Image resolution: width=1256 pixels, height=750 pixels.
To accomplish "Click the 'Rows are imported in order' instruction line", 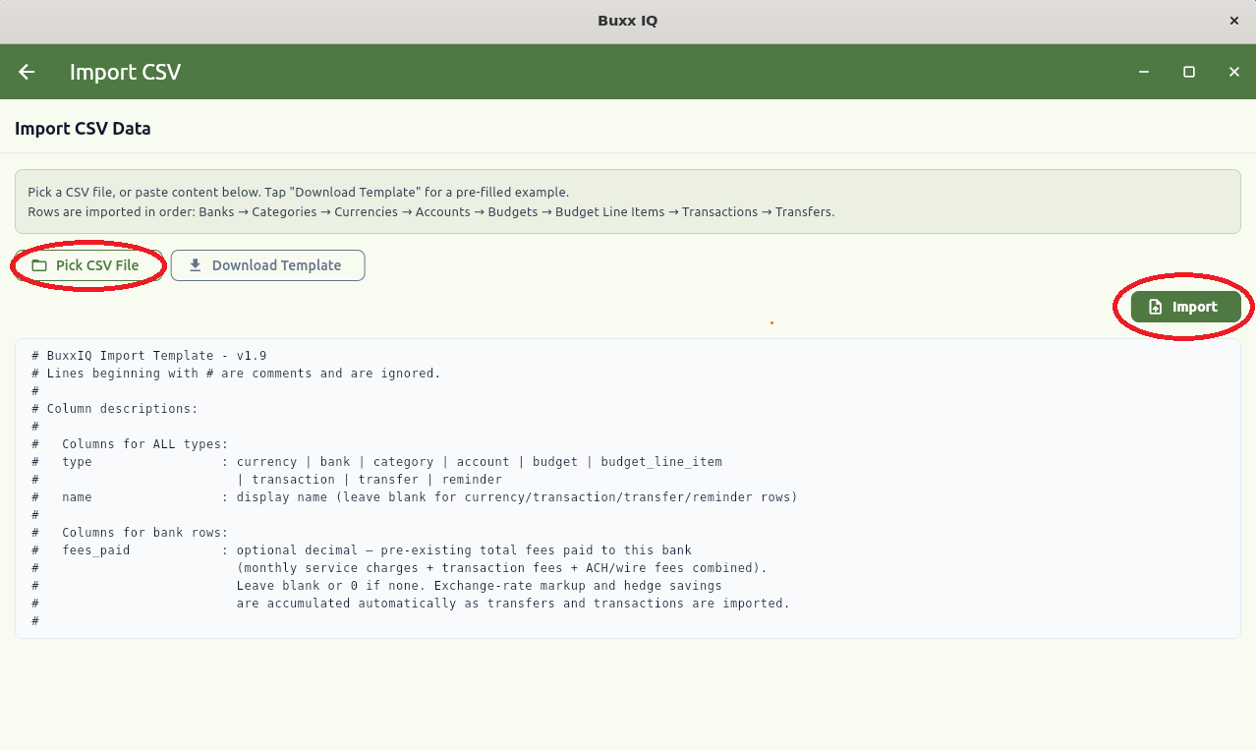I will (430, 211).
